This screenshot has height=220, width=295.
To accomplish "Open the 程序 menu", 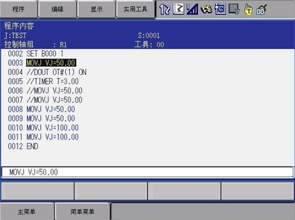I will point(19,9).
